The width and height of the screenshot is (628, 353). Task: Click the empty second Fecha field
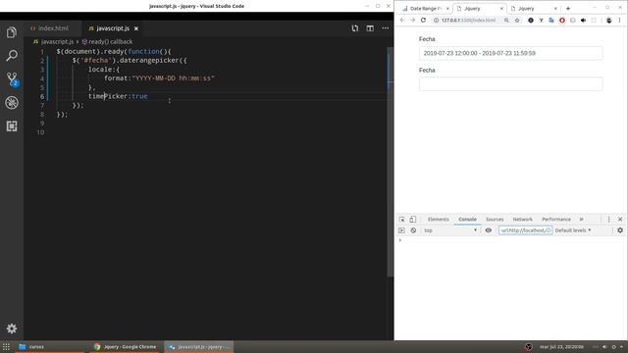(510, 84)
